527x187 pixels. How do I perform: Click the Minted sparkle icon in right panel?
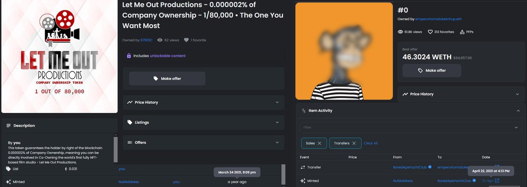point(303,180)
